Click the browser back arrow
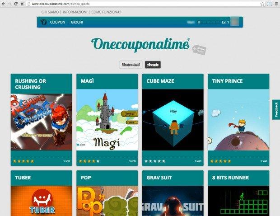 point(4,4)
